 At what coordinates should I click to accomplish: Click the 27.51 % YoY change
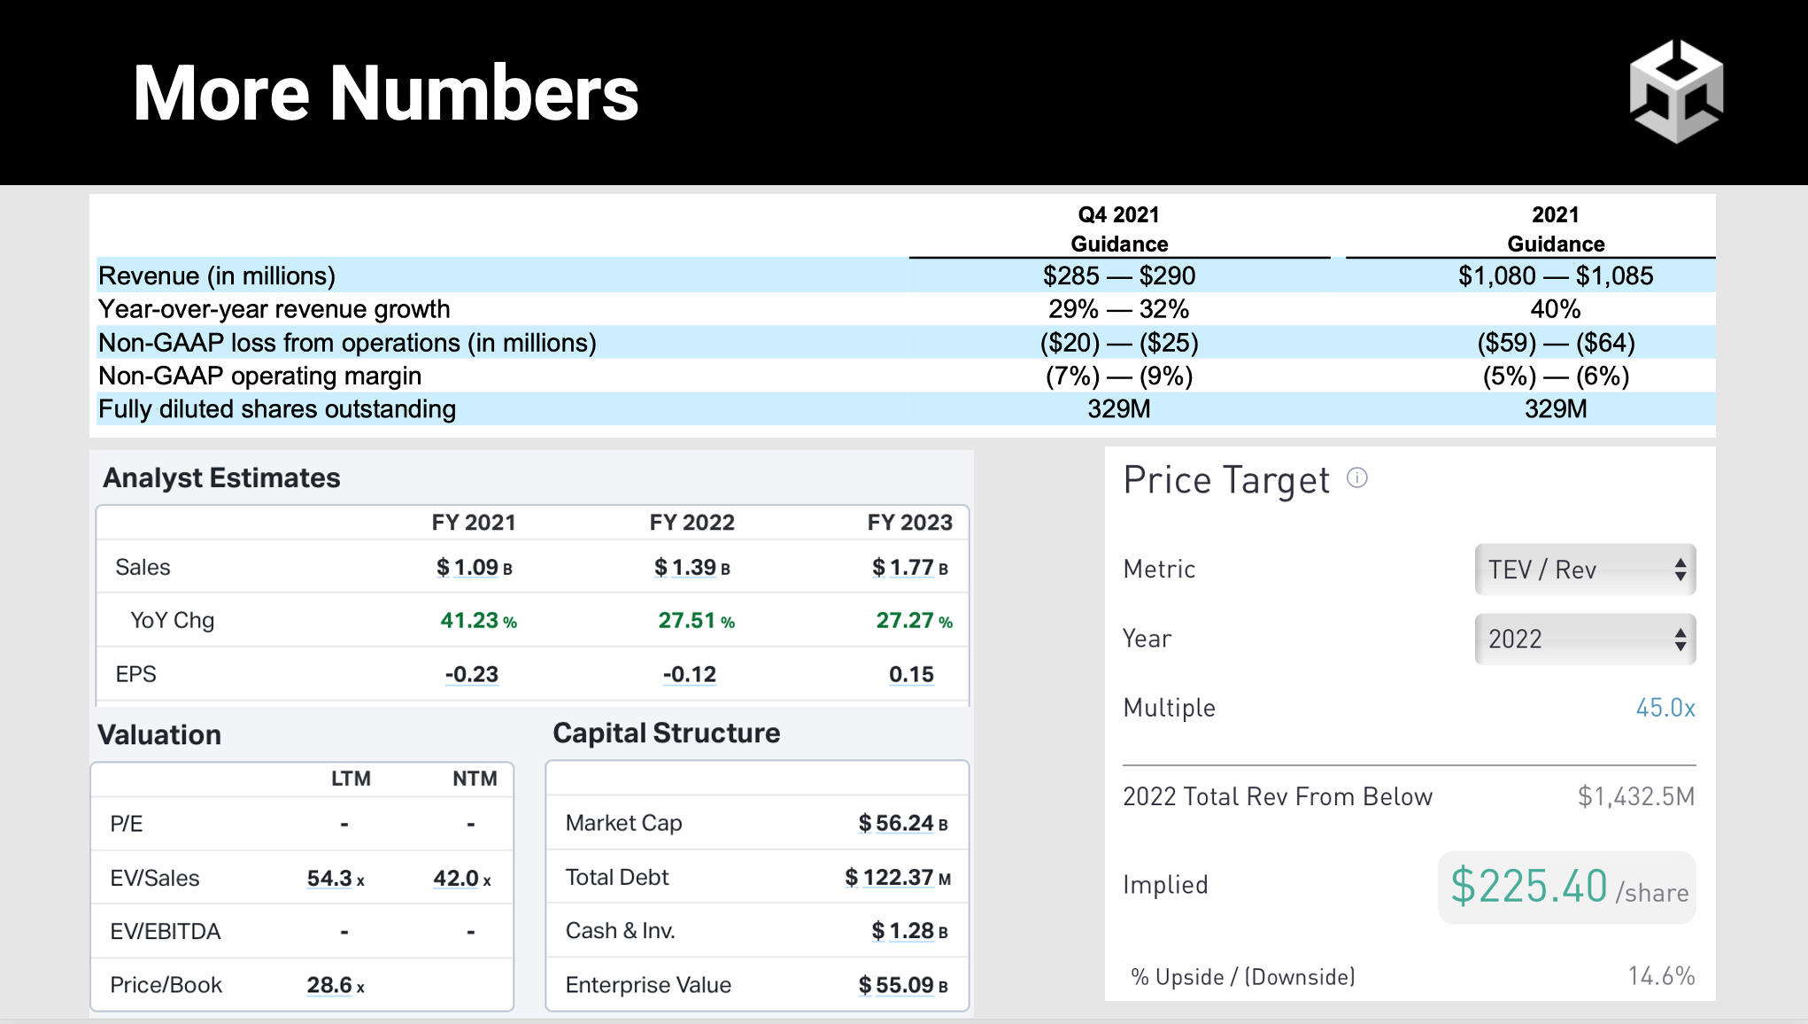point(697,621)
